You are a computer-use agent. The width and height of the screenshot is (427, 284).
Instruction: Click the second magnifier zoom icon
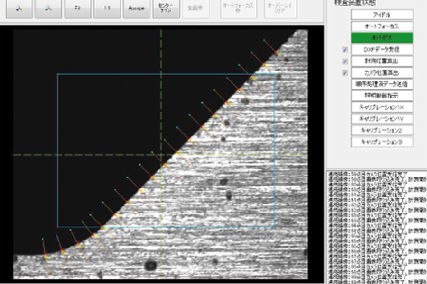tap(48, 9)
